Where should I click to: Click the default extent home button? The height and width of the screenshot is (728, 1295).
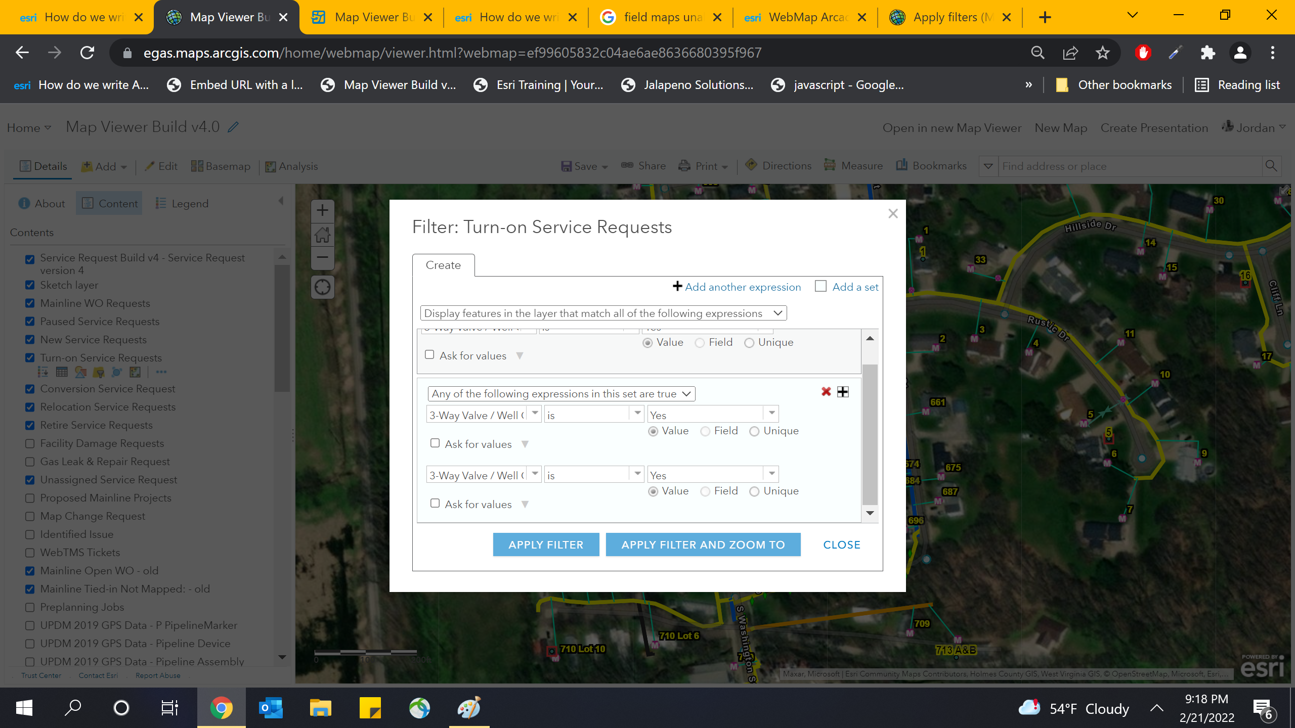tap(322, 235)
